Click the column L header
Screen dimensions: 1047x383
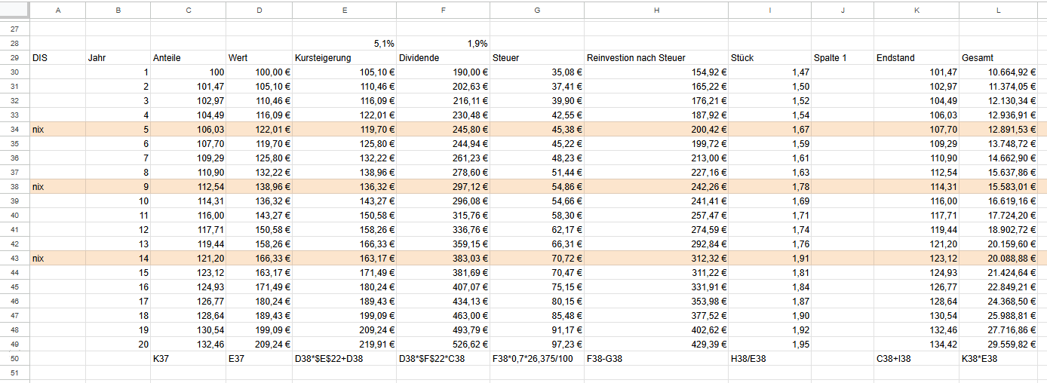coord(997,10)
